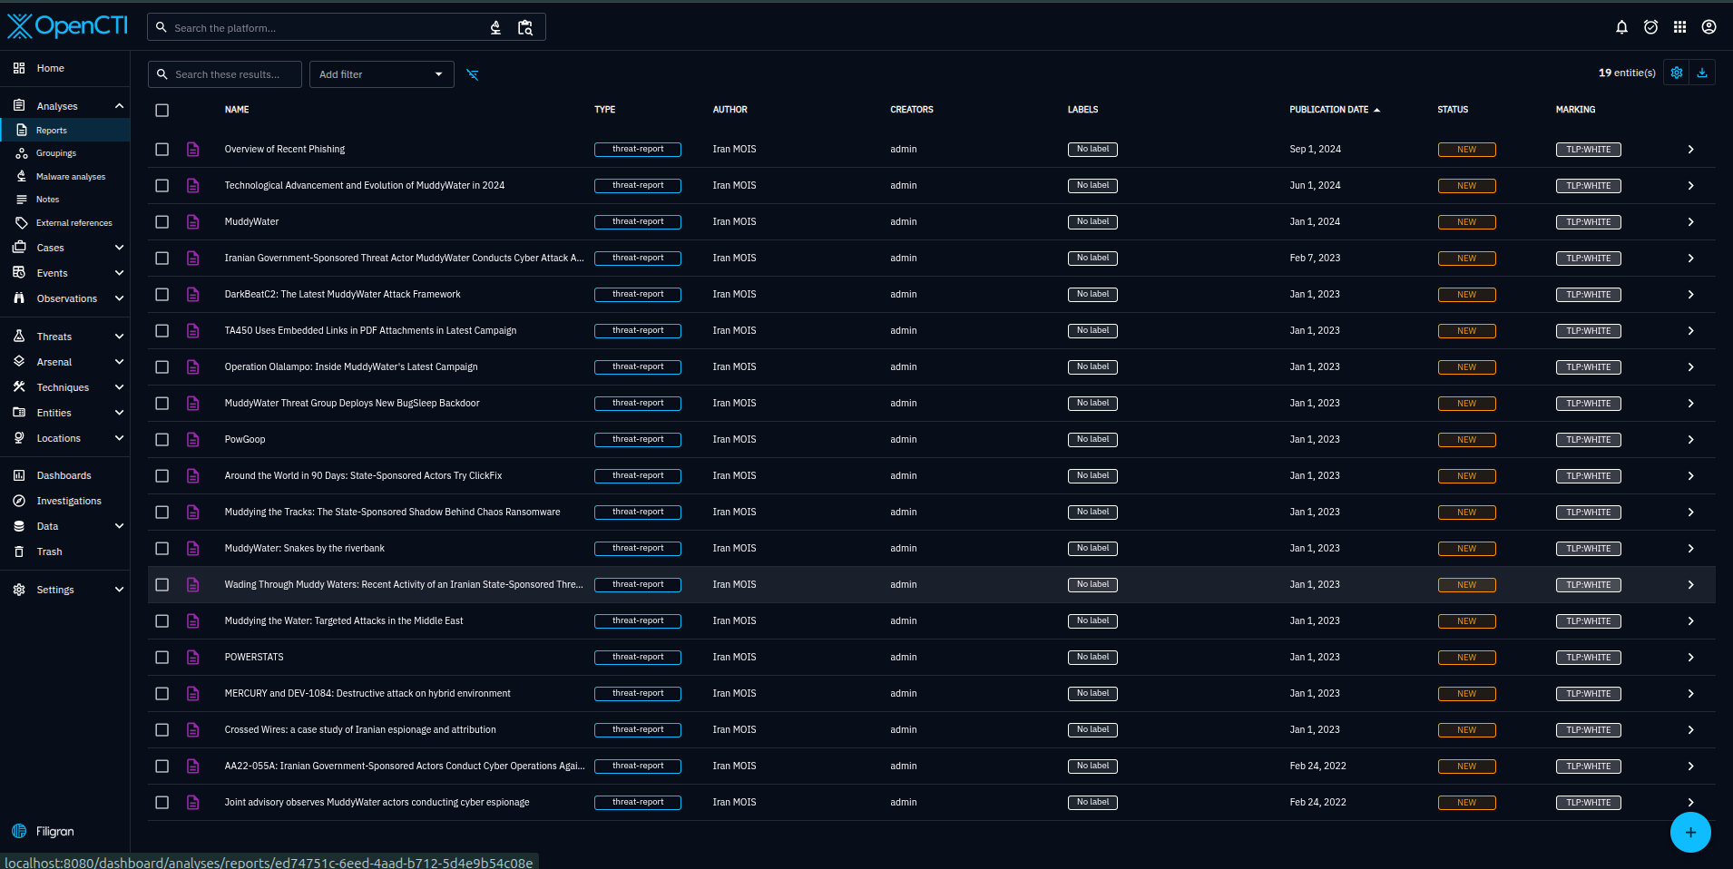Open External references in the sidebar

coord(64,223)
